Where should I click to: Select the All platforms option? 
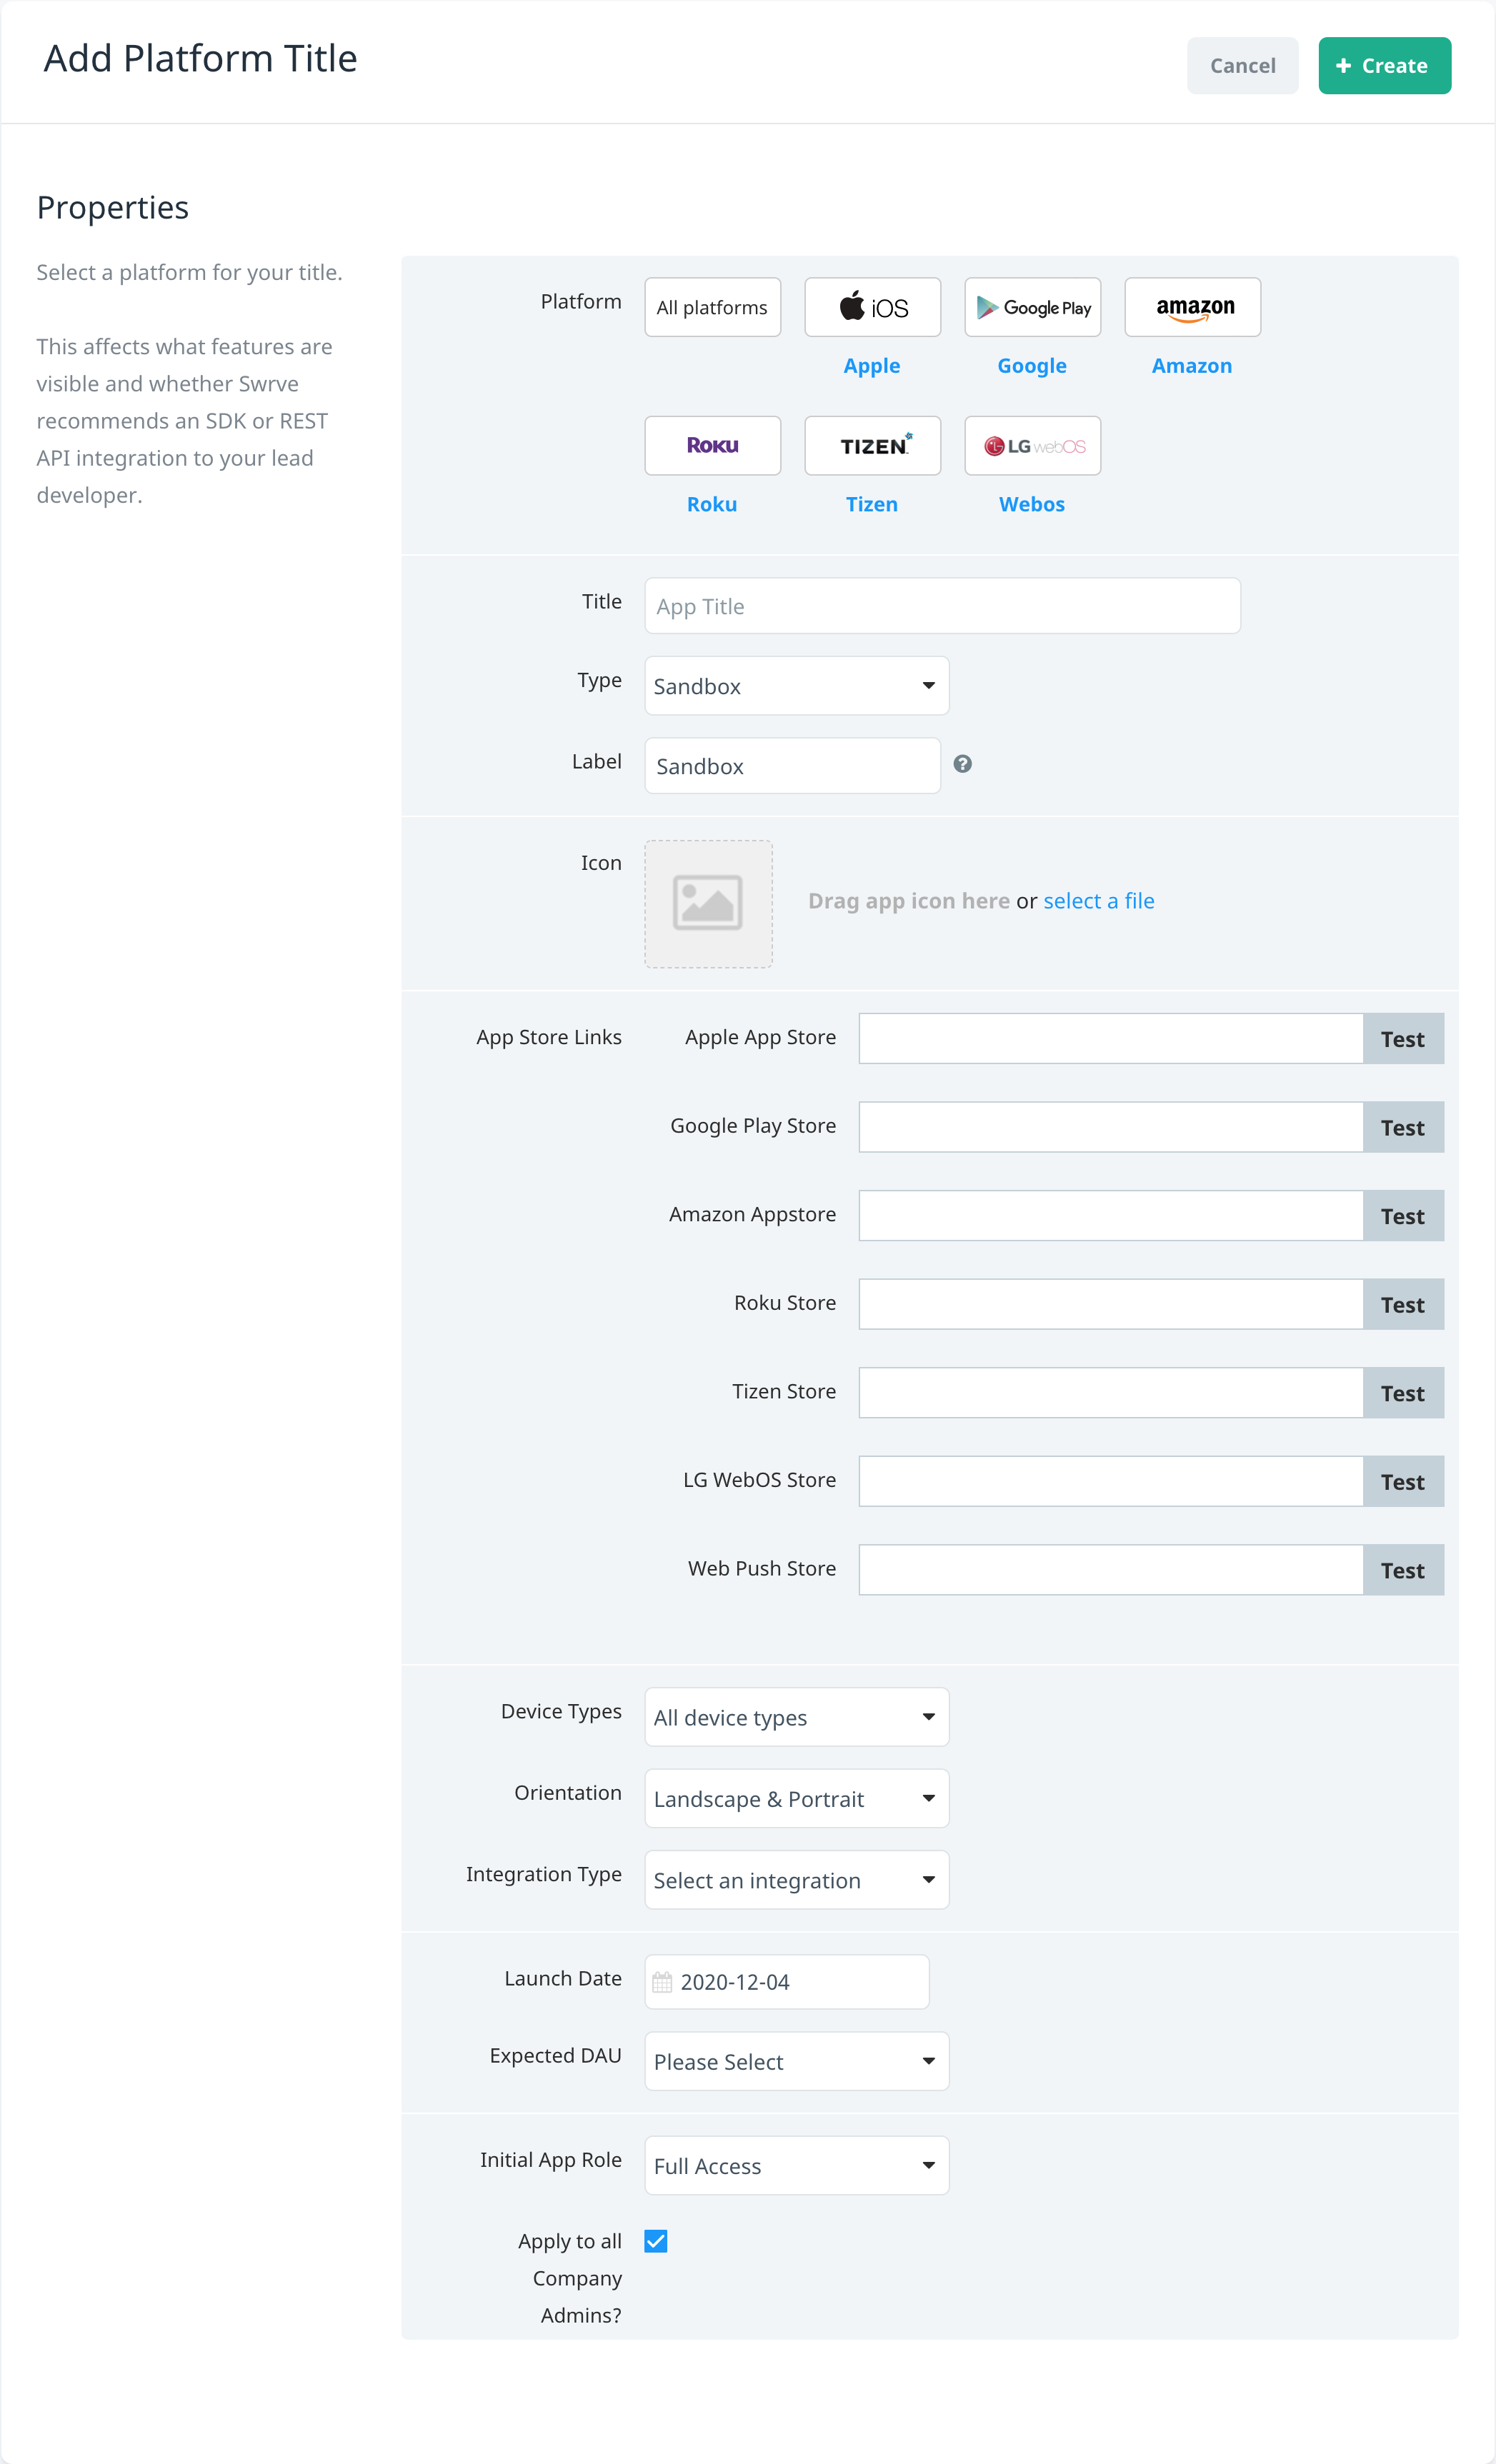click(x=712, y=307)
